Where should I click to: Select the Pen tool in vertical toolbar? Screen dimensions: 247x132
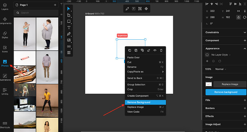69,34
